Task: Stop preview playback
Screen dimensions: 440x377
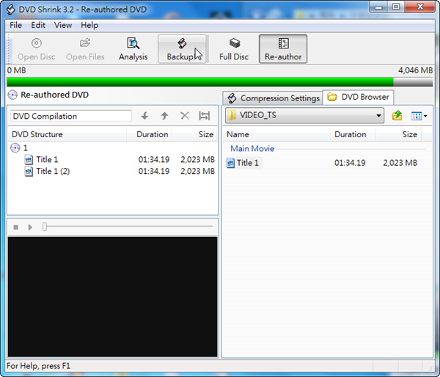Action: pos(16,227)
